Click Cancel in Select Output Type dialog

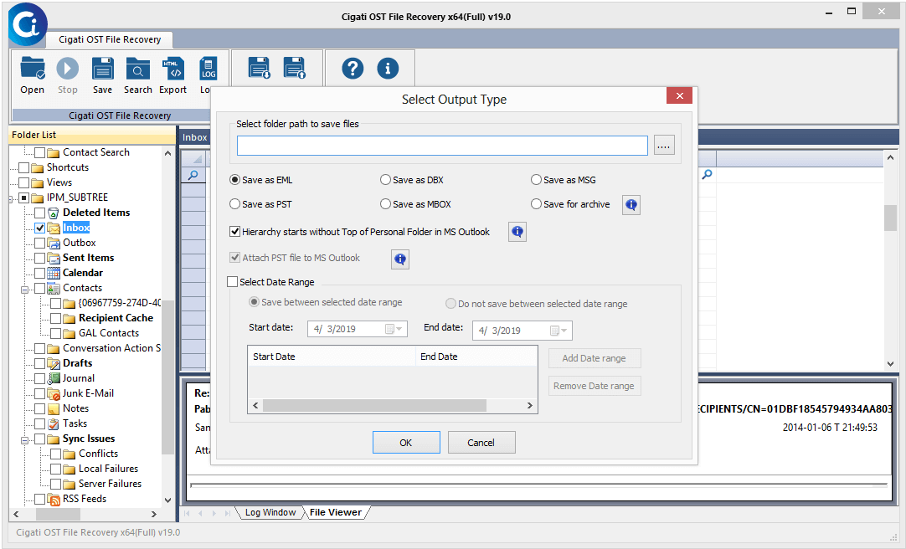(x=481, y=443)
